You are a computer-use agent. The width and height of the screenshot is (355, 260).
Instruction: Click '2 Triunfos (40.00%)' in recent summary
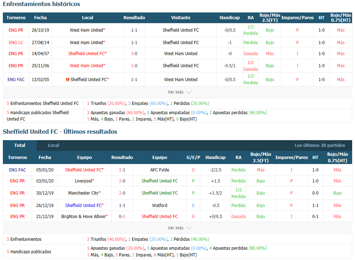(x=106, y=239)
